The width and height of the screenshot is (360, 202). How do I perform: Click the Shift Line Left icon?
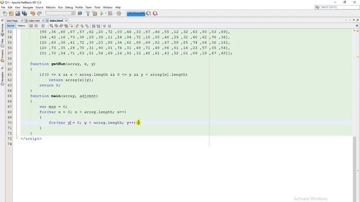(x=93, y=26)
